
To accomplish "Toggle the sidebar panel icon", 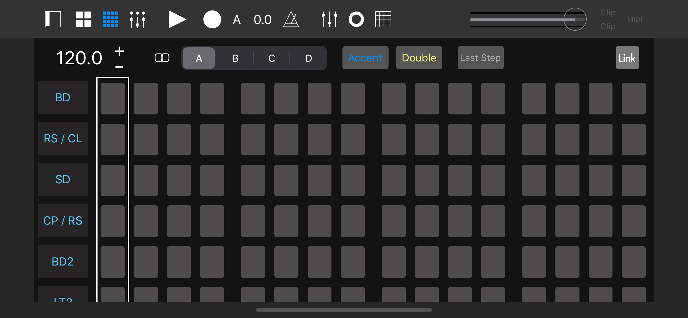I will (53, 19).
